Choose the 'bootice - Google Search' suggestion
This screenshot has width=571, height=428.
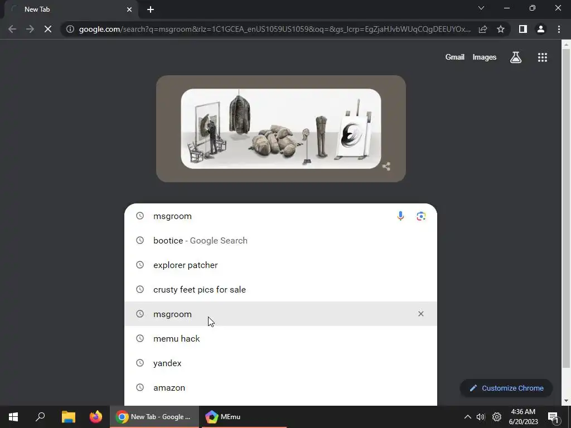pos(281,241)
